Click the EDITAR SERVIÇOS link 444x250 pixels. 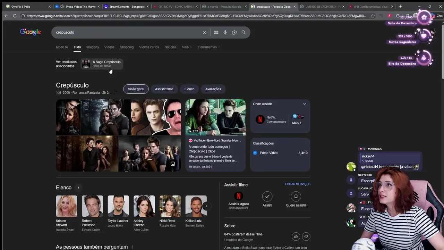coord(298,184)
